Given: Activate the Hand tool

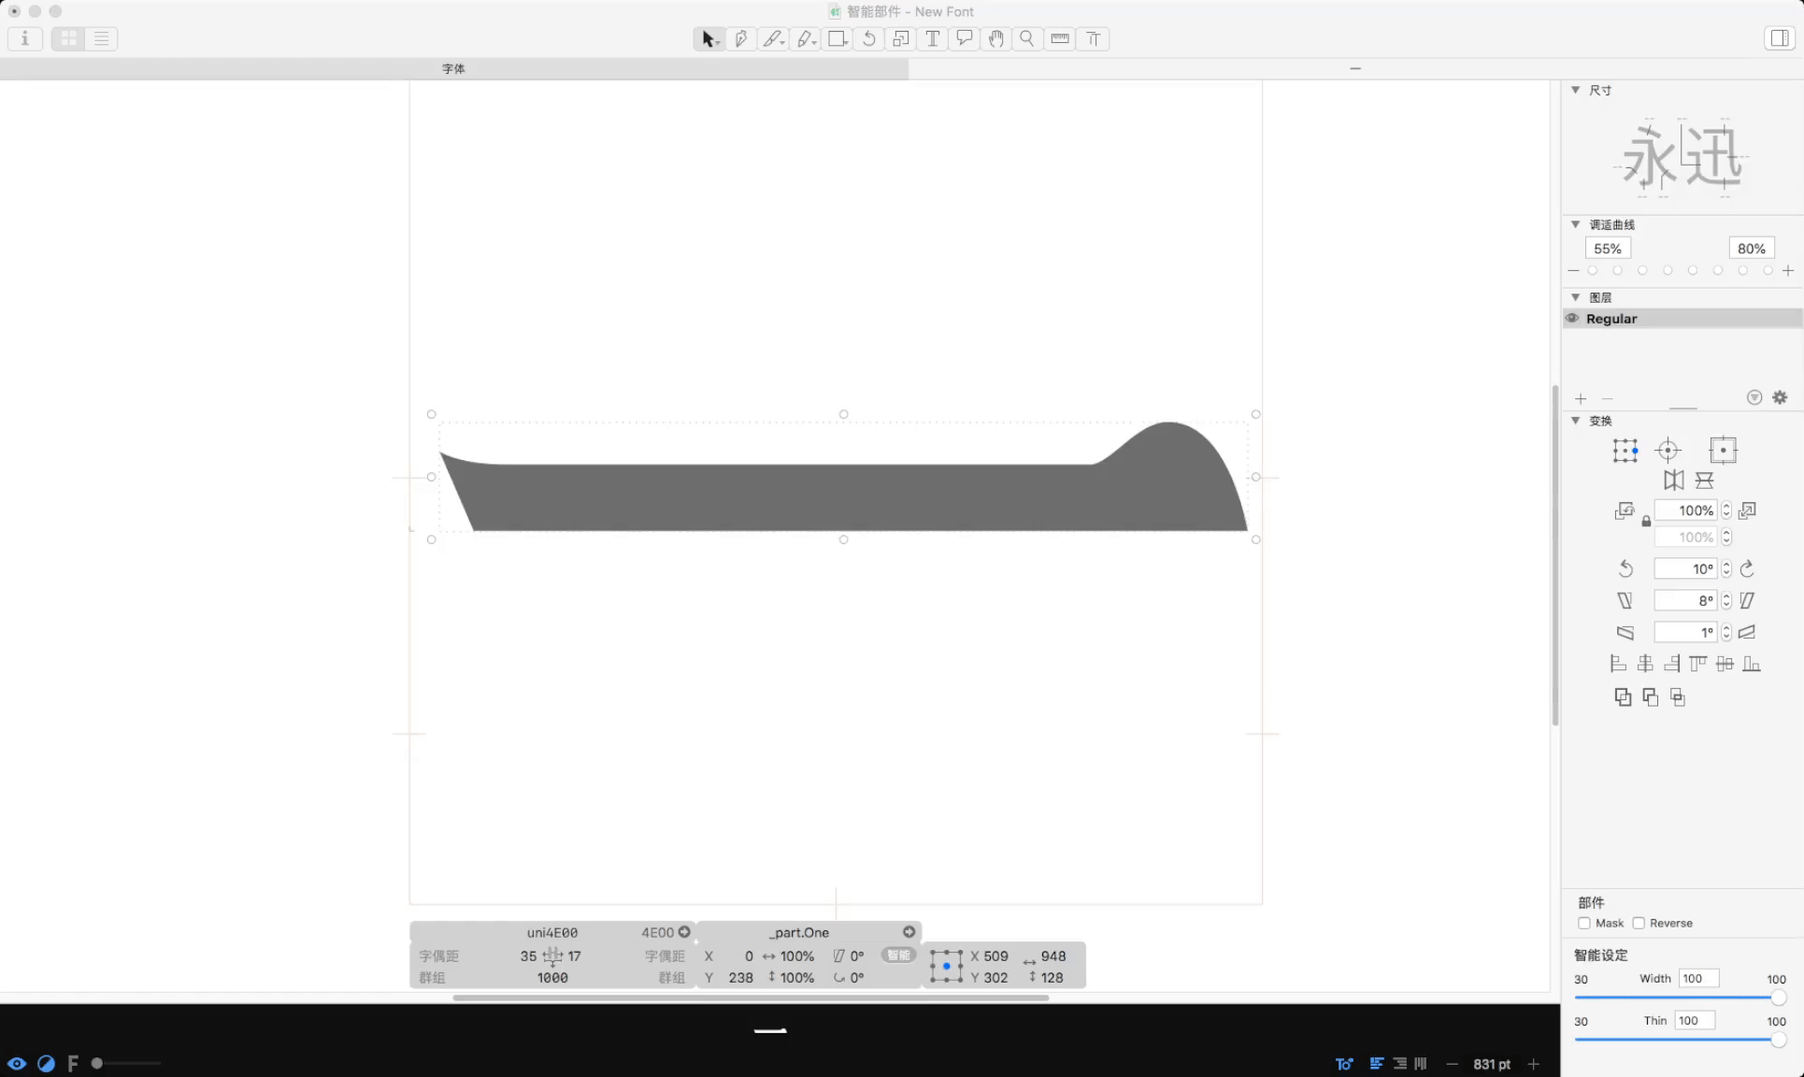Looking at the screenshot, I should point(996,38).
